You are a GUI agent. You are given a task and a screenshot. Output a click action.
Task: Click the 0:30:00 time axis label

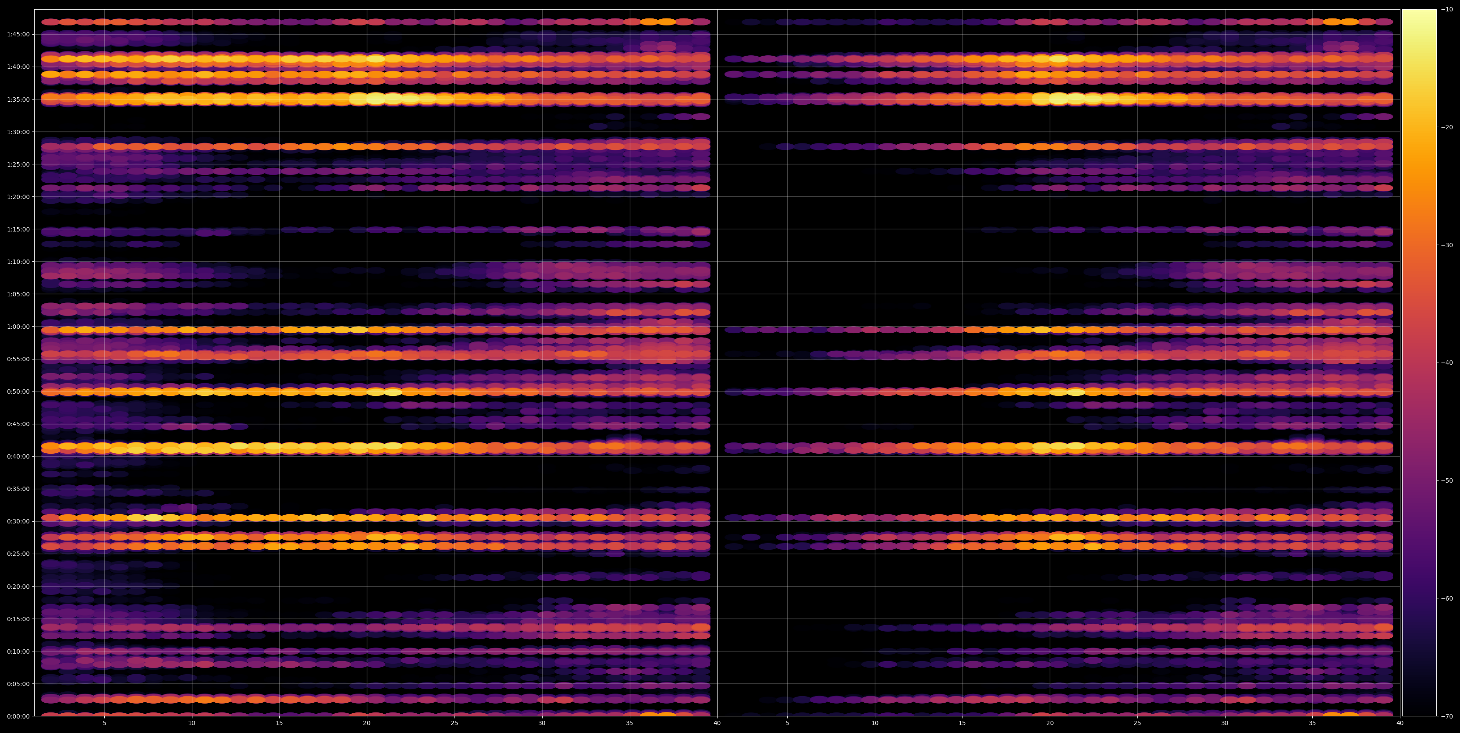coord(18,521)
